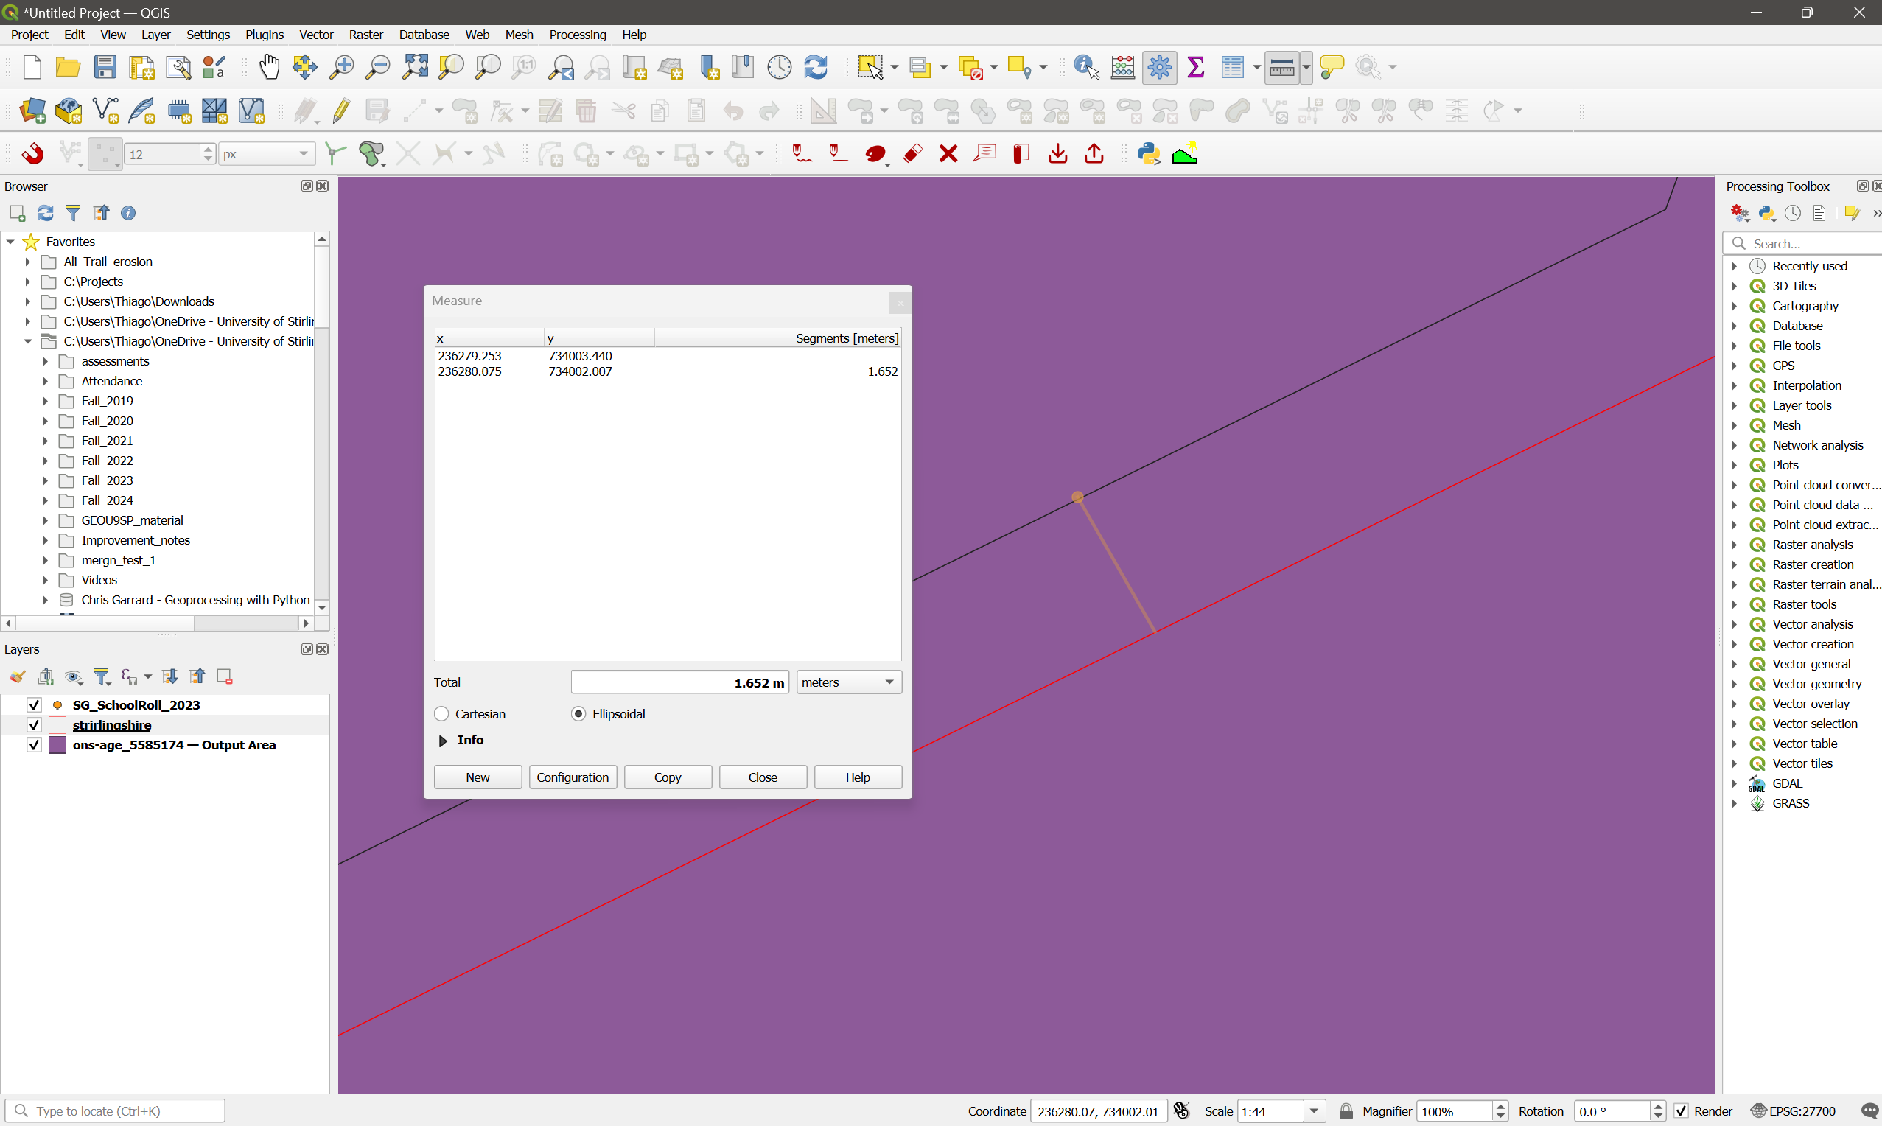Open snapping tolerance px unit dropdown
Screen dimensions: 1882x1126
pos(267,154)
